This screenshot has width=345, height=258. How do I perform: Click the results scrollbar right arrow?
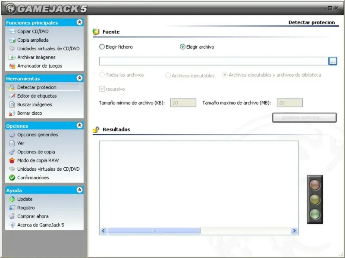click(x=294, y=231)
